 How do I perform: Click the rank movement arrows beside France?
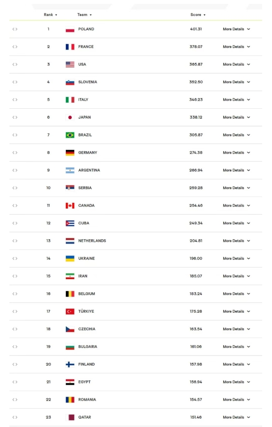click(x=15, y=47)
